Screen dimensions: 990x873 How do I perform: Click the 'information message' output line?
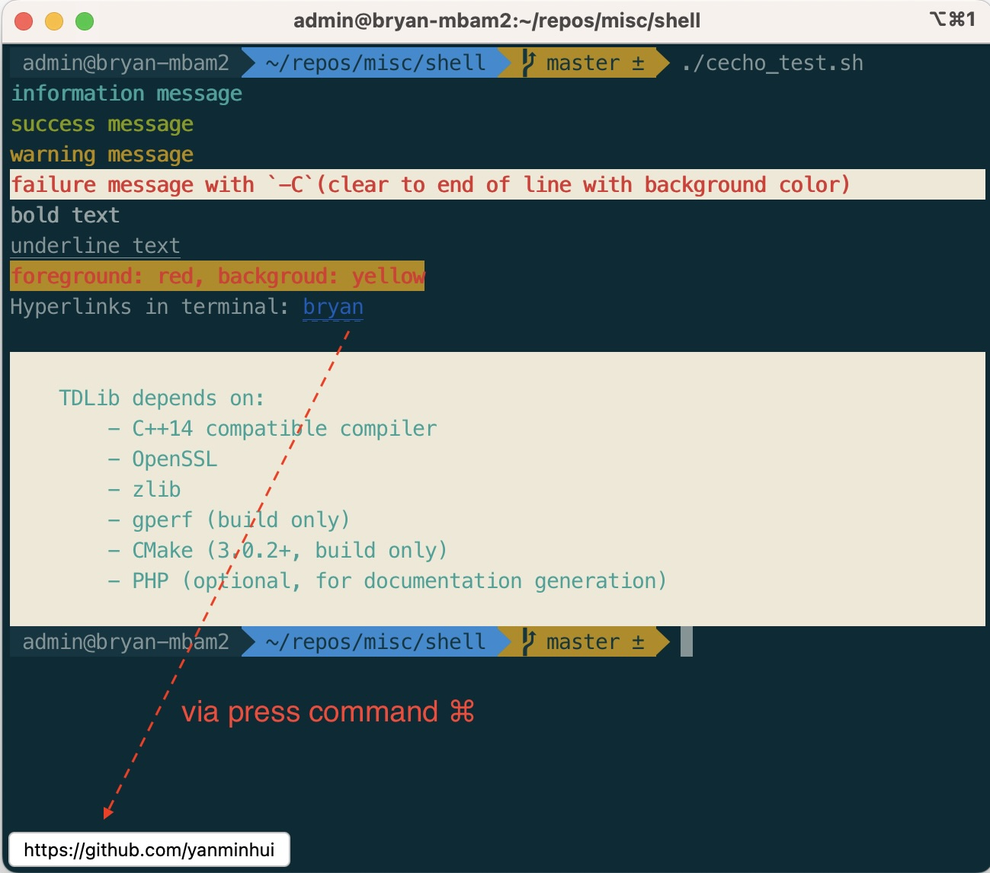pyautogui.click(x=127, y=94)
